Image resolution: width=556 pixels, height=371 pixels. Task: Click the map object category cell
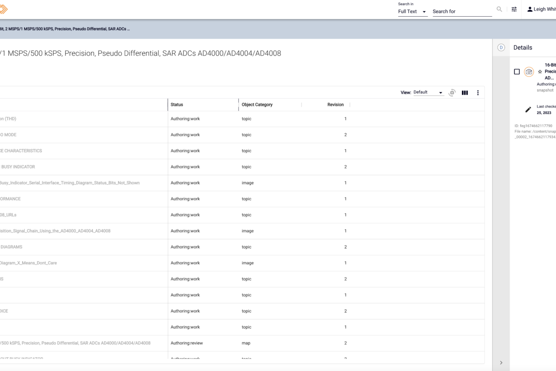point(246,343)
